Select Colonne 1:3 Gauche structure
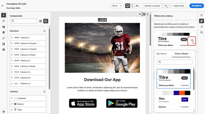Image resolution: width=205 pixels, height=114 pixels. [28, 49]
